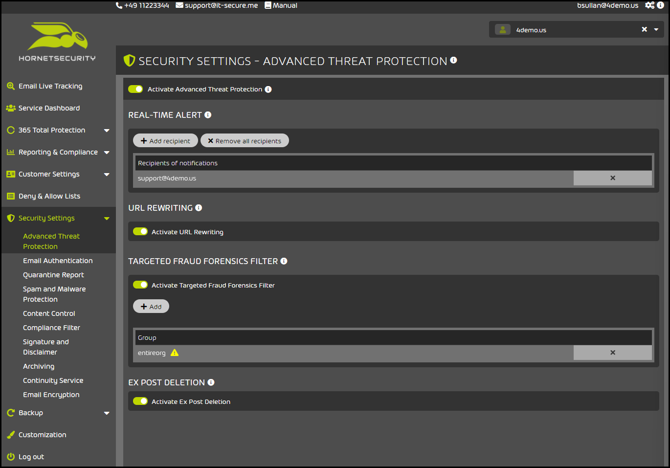This screenshot has width=670, height=468.
Task: Click support@it-secure.me email link
Action: point(221,5)
